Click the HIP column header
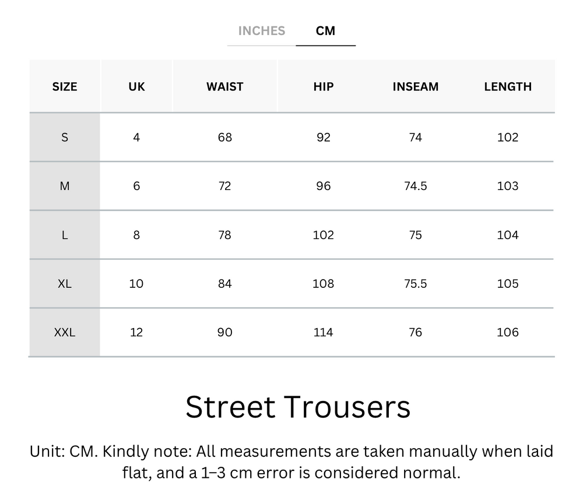 click(323, 86)
